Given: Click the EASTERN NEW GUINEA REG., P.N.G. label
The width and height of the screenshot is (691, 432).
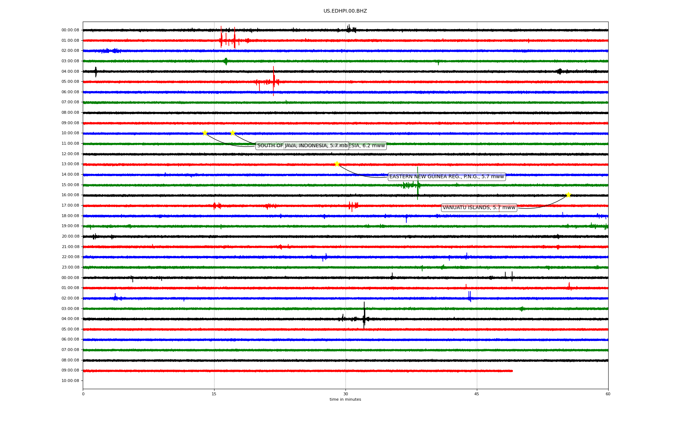Looking at the screenshot, I should coord(447,177).
